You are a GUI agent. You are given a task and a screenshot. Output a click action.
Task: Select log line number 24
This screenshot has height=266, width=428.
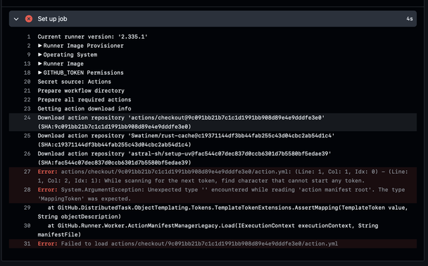[27, 118]
